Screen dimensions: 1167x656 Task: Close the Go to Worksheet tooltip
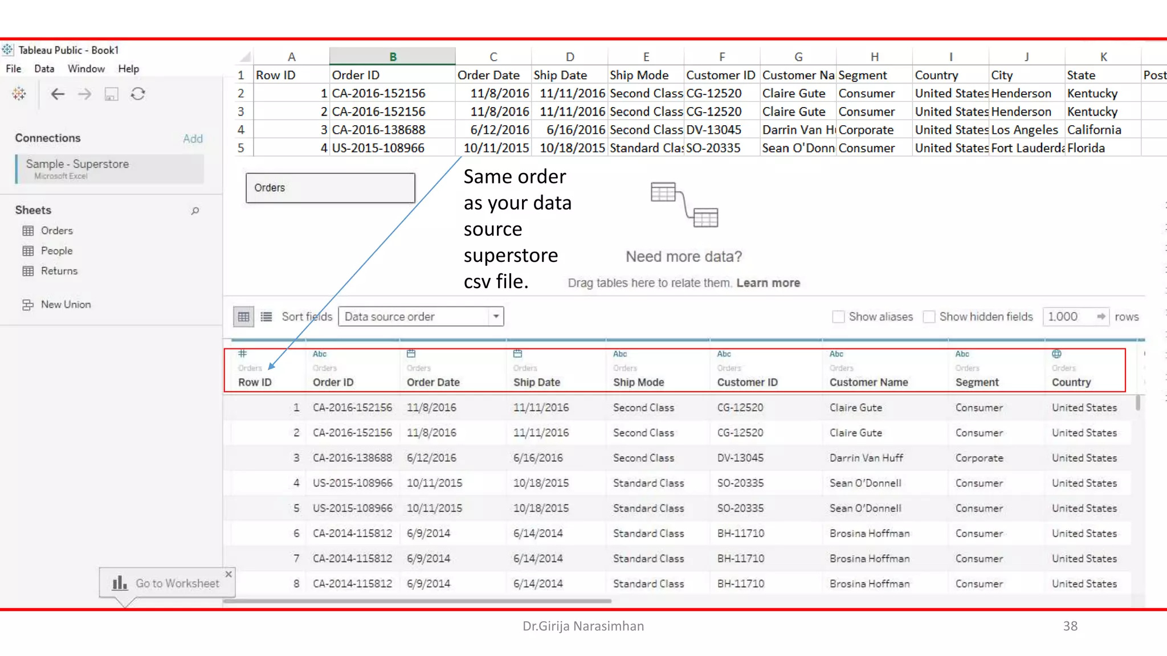[x=228, y=574]
